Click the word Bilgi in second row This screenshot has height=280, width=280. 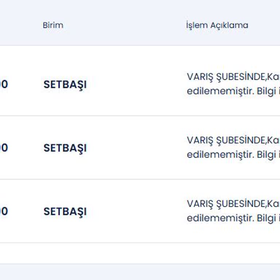(266, 155)
